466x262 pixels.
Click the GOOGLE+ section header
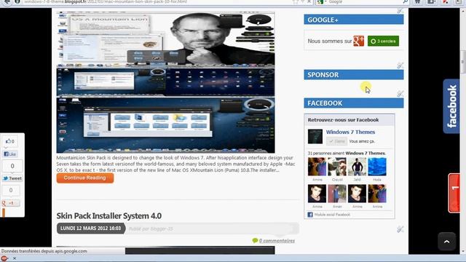354,20
